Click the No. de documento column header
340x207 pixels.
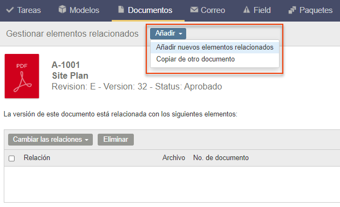(x=221, y=157)
